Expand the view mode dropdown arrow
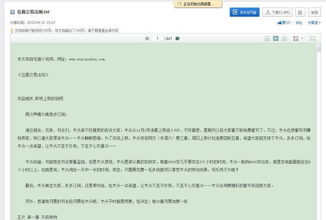 302,38
